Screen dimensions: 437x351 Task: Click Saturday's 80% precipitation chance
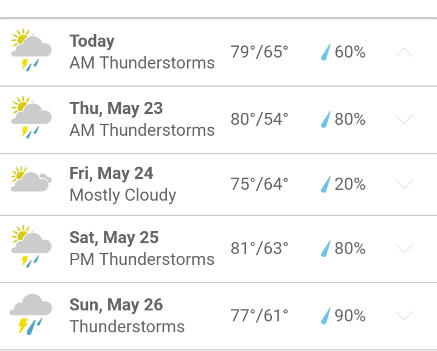pos(350,249)
